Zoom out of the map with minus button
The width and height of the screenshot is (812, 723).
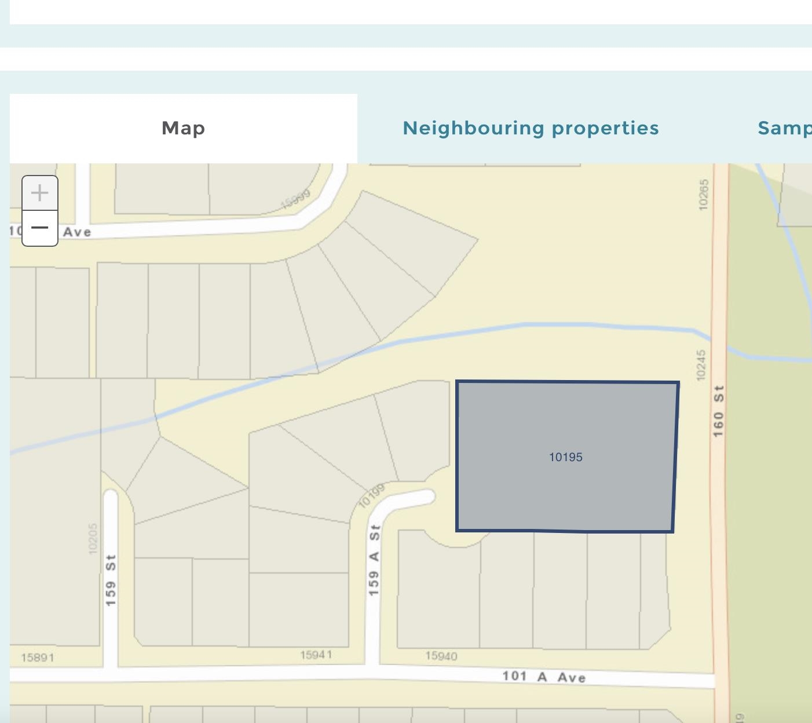39,228
